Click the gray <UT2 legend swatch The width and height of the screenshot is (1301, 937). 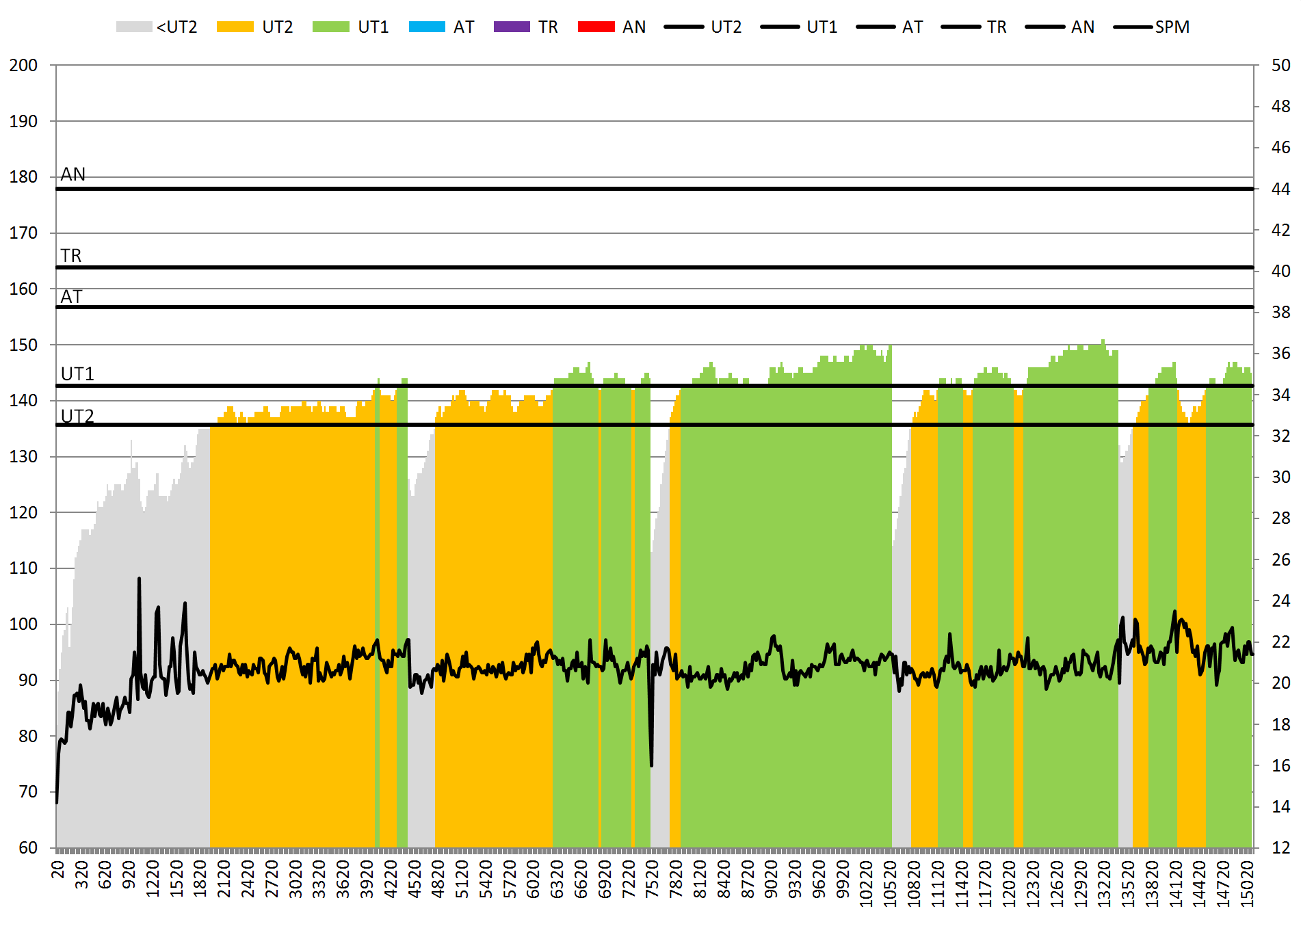coord(134,27)
